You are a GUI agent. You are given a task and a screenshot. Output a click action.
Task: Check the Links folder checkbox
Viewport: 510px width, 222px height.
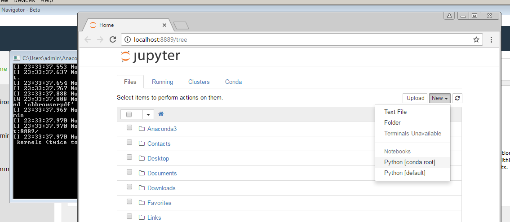(x=129, y=216)
